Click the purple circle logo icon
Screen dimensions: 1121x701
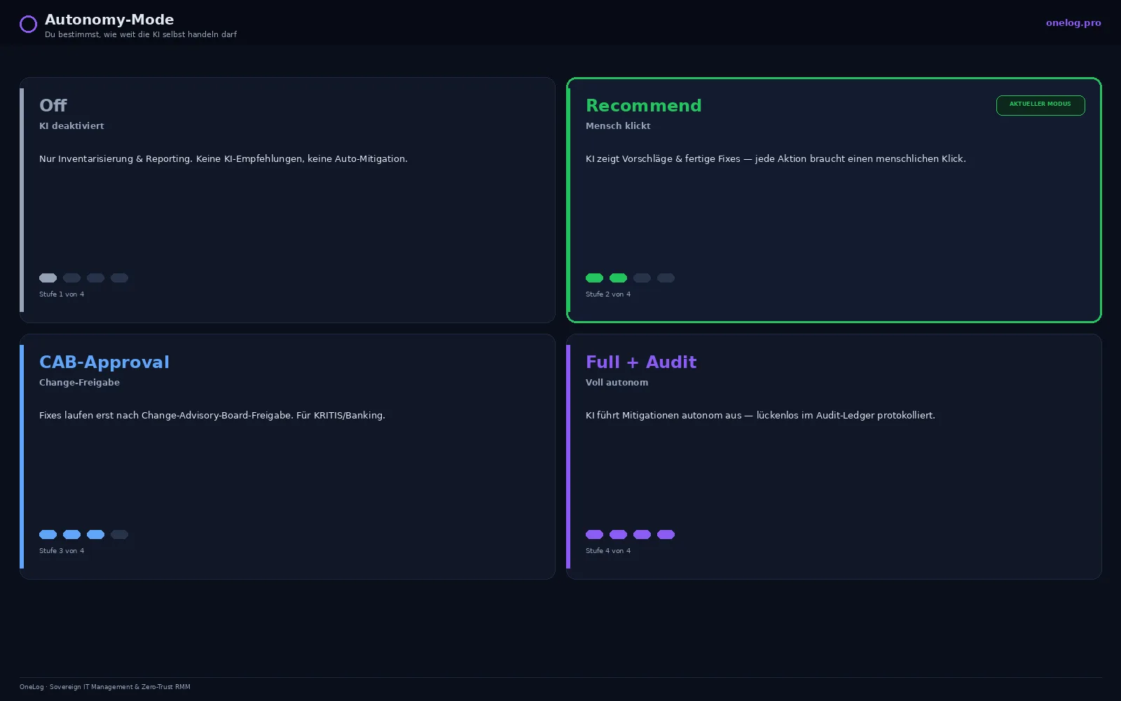(x=28, y=25)
